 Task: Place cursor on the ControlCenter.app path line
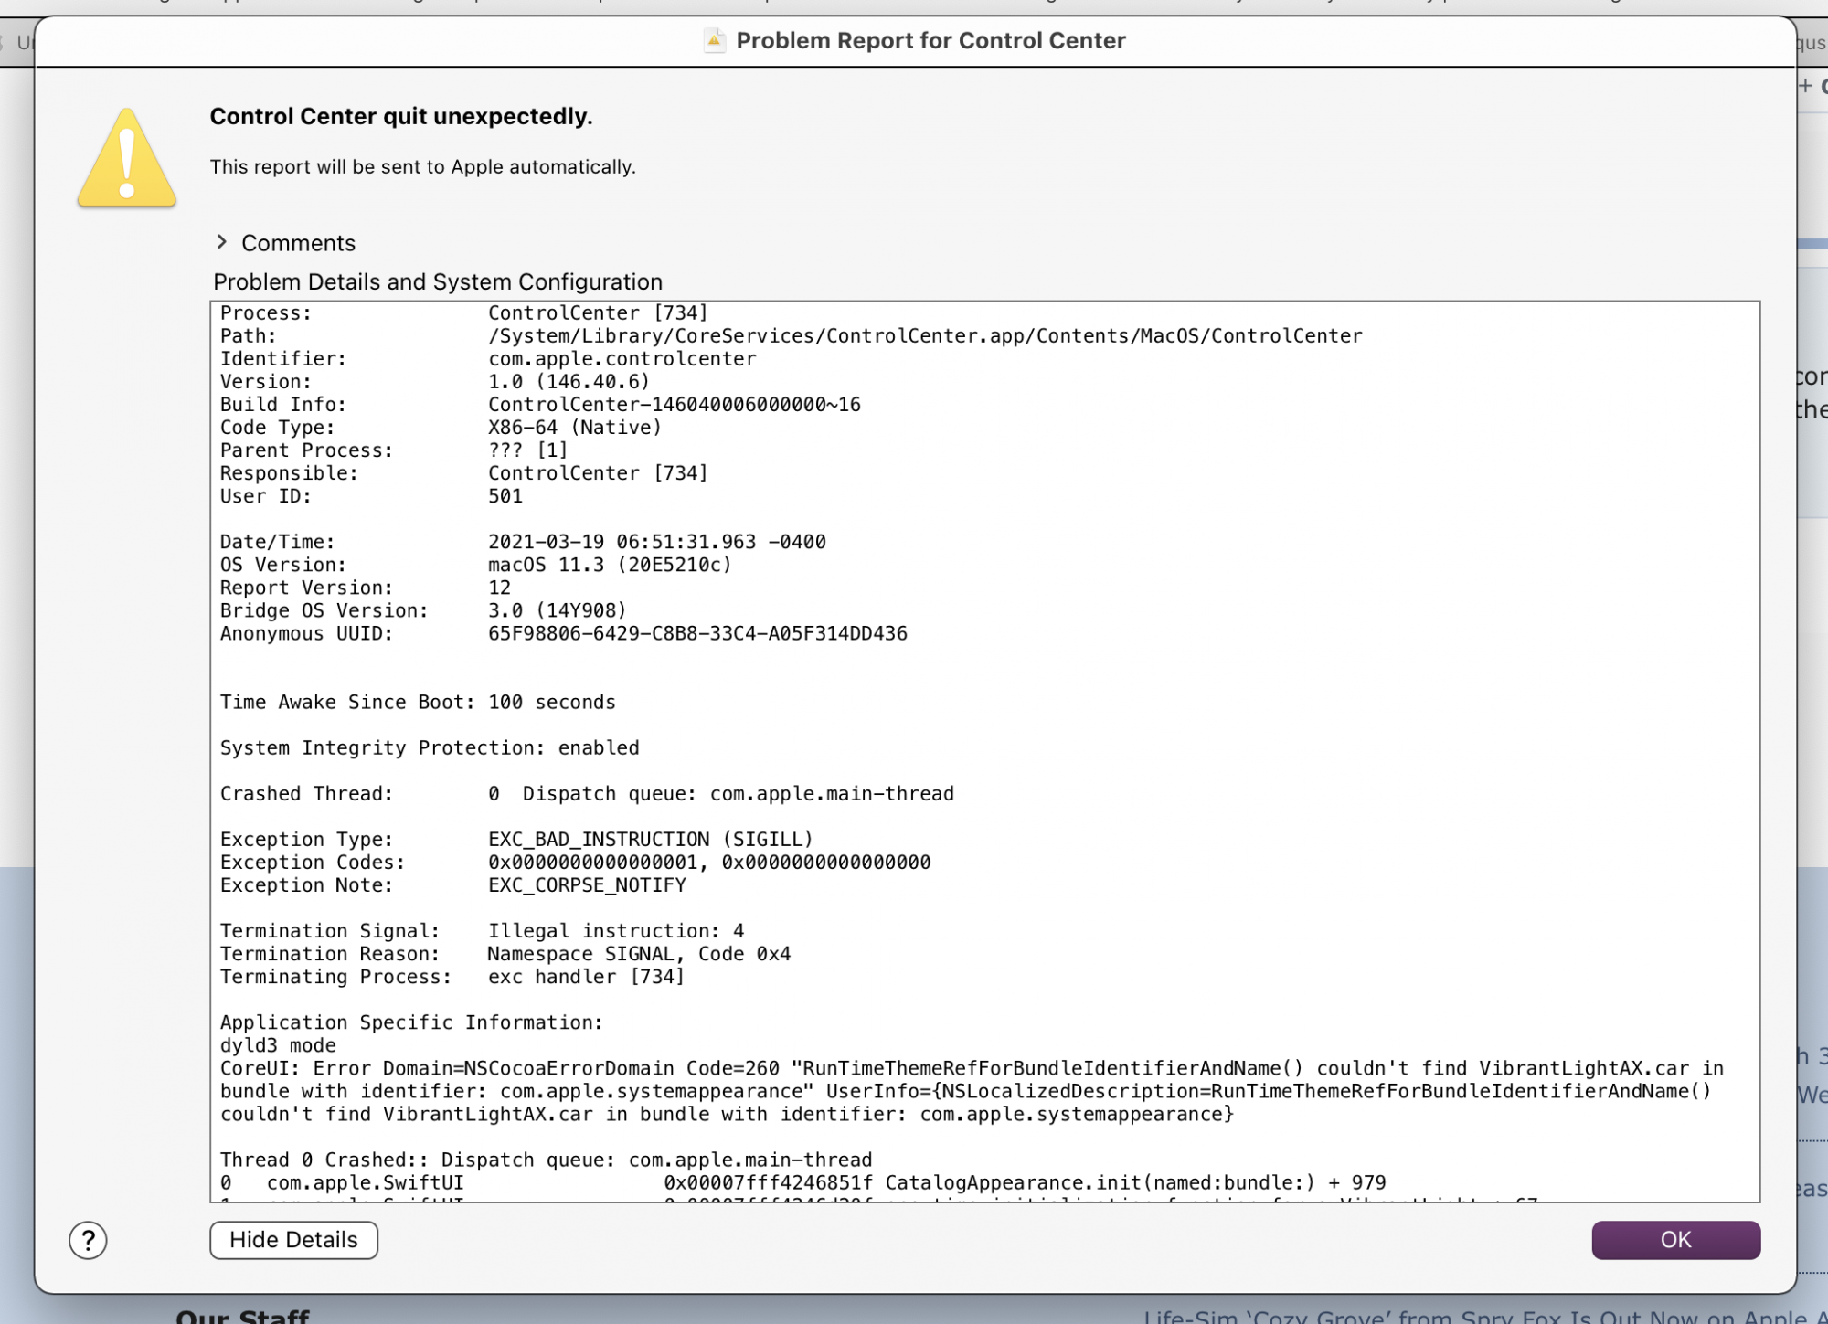click(924, 336)
